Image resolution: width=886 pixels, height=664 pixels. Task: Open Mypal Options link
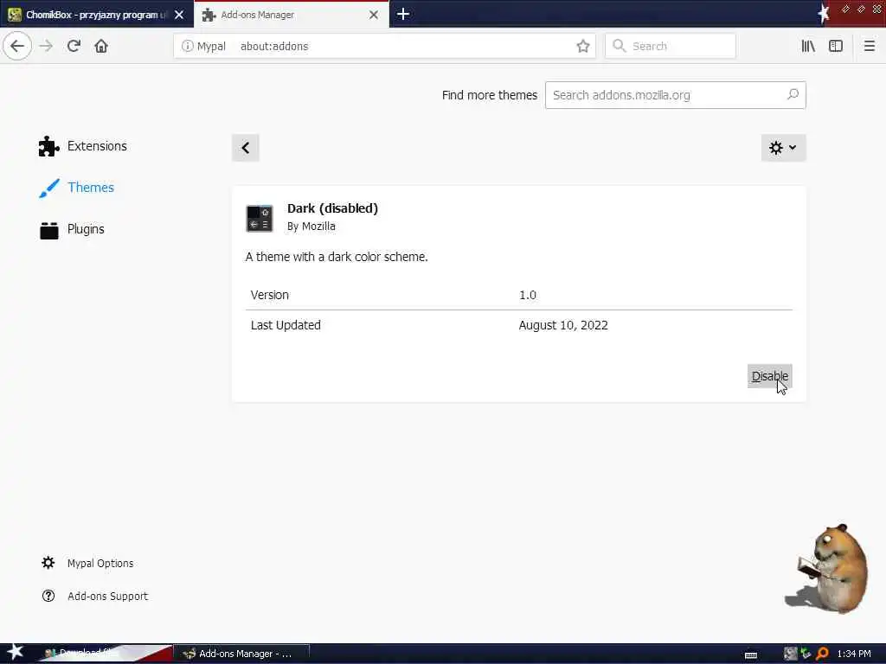(x=100, y=564)
